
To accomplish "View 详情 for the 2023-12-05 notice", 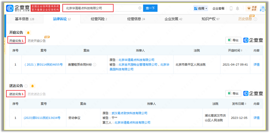I will point(256,118).
